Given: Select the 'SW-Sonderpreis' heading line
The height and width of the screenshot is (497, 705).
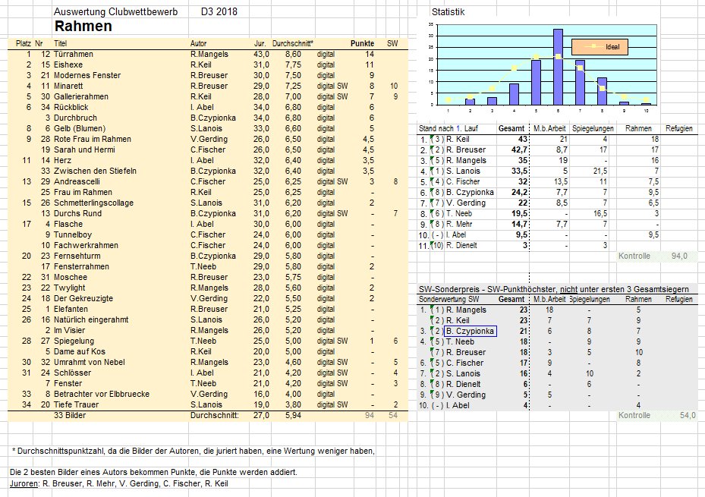Looking at the screenshot, I should pos(554,289).
